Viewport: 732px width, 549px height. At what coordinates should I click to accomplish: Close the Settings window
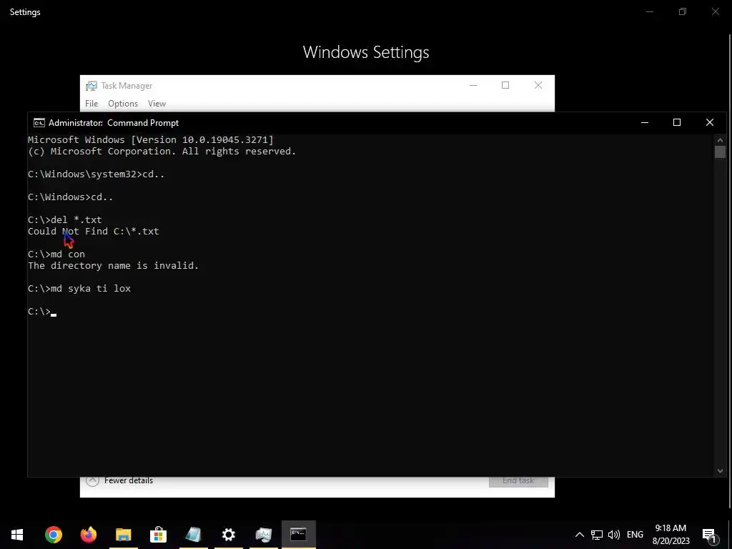[x=715, y=11]
